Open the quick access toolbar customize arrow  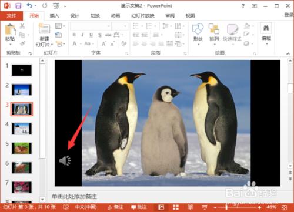[65, 6]
